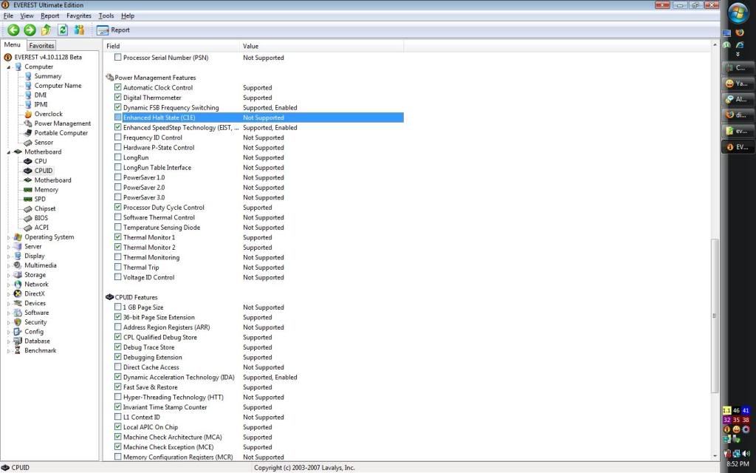Open the SPD module icon in tree
The image size is (756, 473).
pos(28,199)
